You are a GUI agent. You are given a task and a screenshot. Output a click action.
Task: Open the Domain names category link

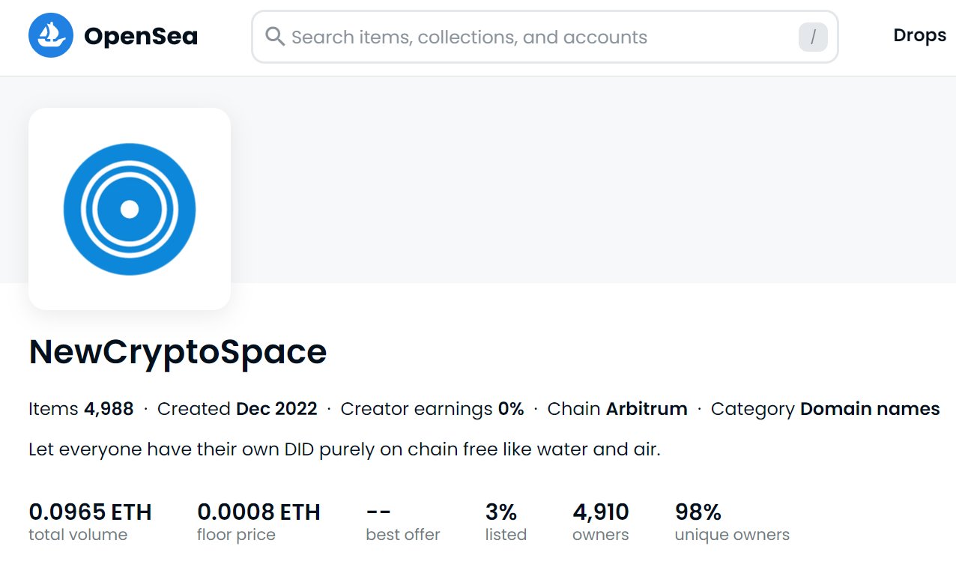click(x=870, y=409)
